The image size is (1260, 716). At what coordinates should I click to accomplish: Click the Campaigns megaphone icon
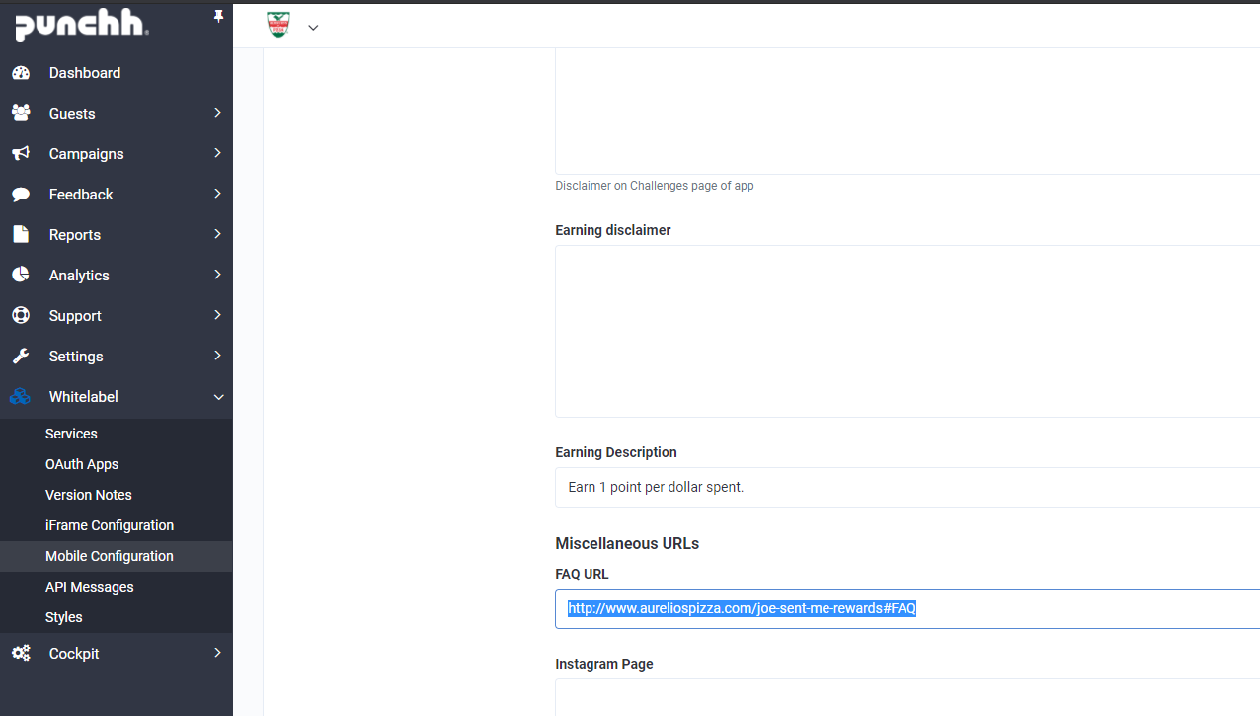(x=21, y=154)
